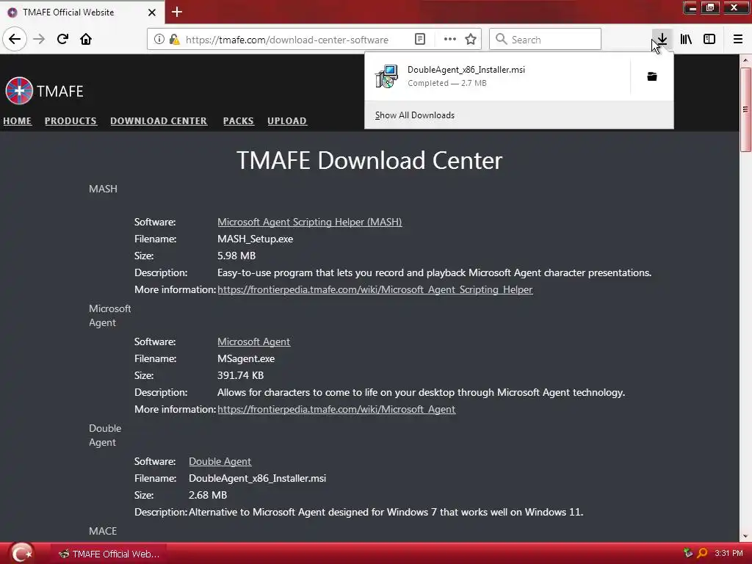Click the scrollbar up arrow
Image resolution: width=752 pixels, height=564 pixels.
(x=745, y=60)
